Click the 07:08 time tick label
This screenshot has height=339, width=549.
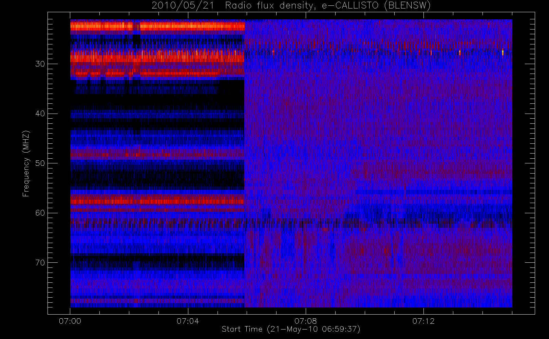tap(305, 321)
